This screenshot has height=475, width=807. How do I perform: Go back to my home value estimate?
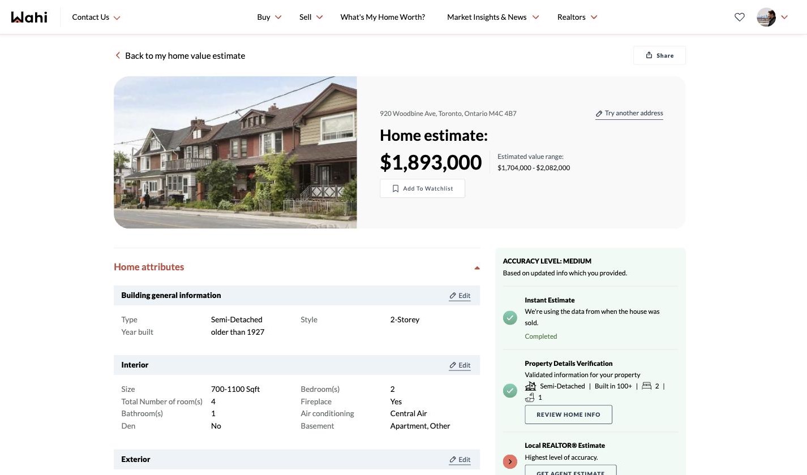pos(180,55)
